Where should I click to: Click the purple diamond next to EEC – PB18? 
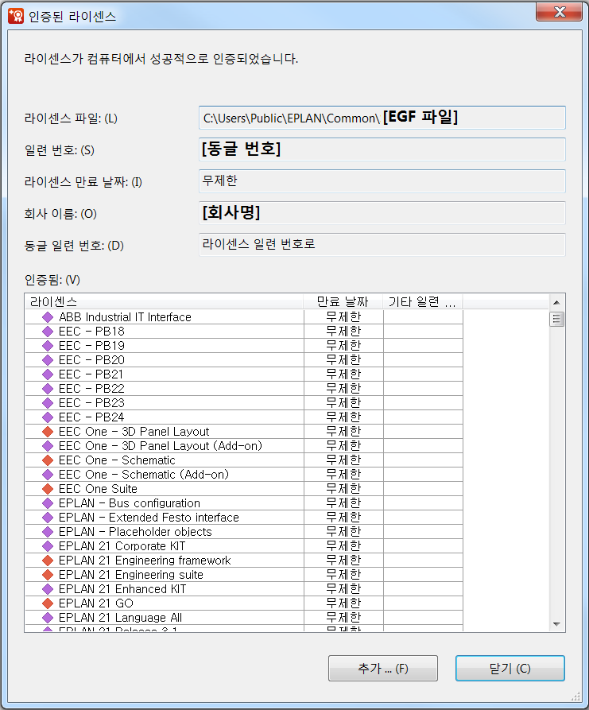point(48,332)
